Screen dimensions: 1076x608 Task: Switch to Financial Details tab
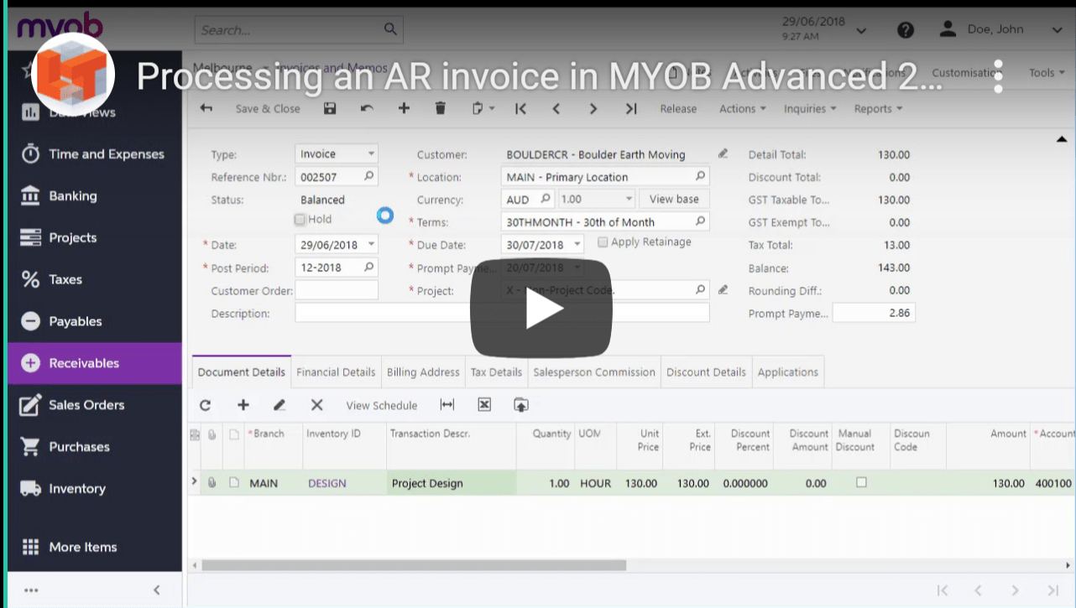pos(336,372)
